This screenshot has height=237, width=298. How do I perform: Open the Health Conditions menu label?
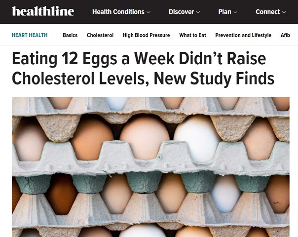tap(118, 12)
